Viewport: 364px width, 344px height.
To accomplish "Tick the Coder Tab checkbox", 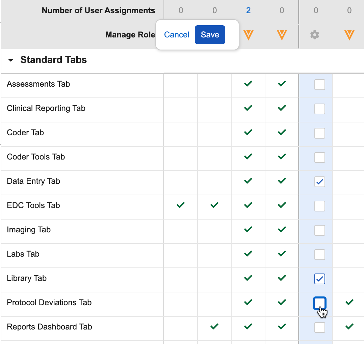I will [x=319, y=133].
